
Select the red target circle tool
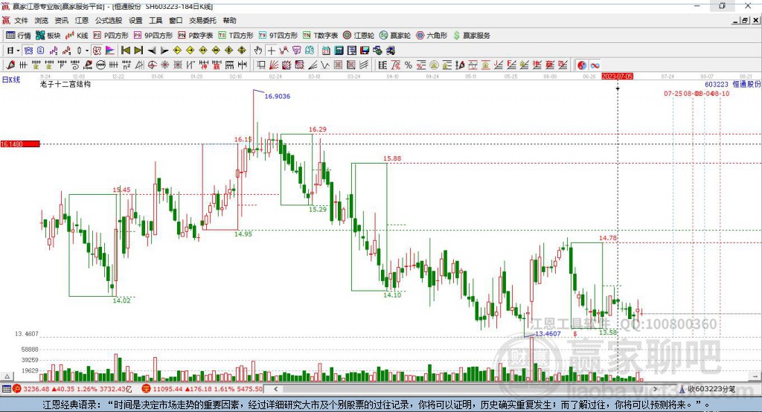152,65
